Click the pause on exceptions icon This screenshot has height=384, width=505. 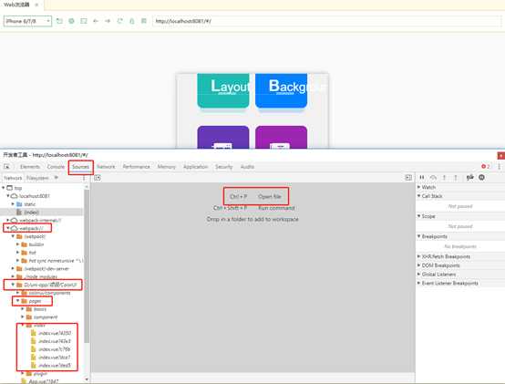pos(481,177)
